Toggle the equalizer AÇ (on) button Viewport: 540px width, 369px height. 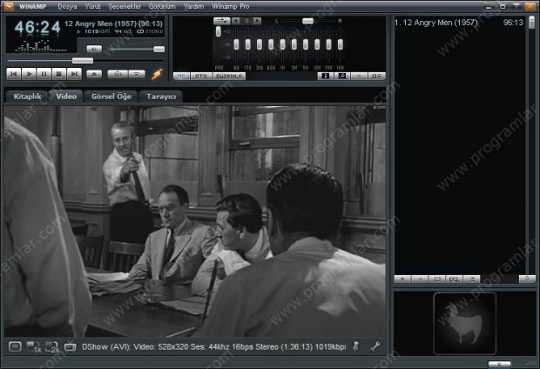(181, 76)
